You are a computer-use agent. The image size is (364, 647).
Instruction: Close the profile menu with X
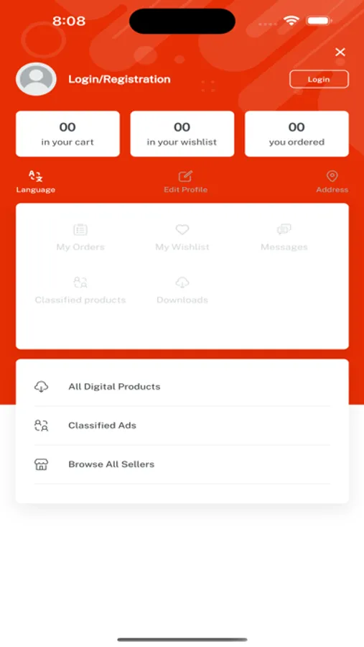[x=340, y=52]
